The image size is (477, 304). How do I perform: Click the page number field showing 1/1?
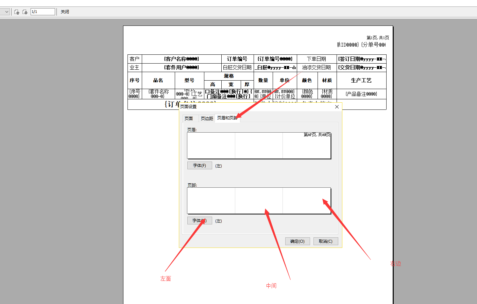click(42, 12)
